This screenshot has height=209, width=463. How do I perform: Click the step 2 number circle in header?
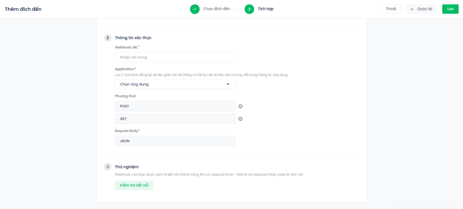click(x=249, y=9)
